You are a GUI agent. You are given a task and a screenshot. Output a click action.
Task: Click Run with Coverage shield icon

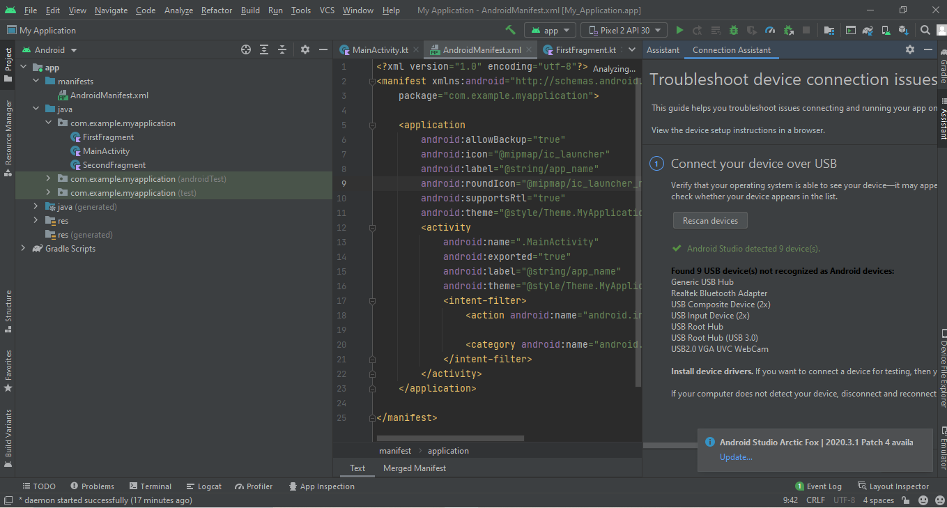coord(752,30)
